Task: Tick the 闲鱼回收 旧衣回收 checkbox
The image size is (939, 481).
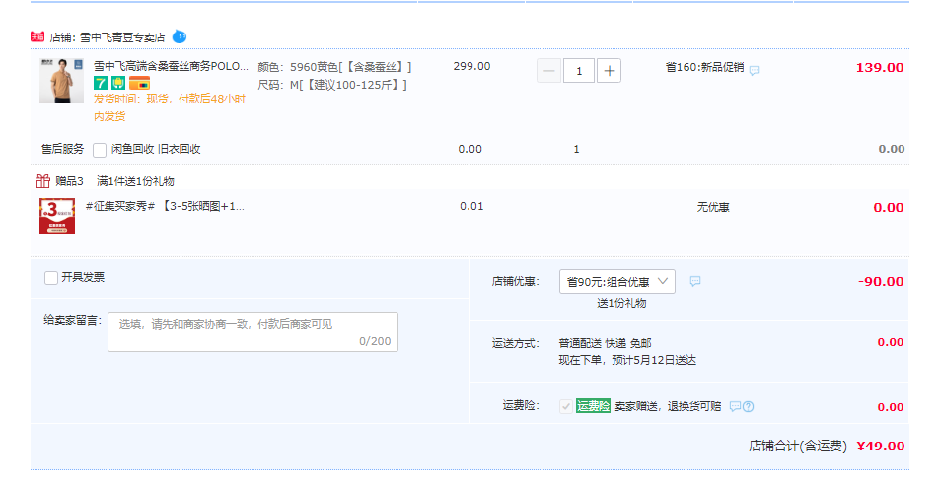Action: point(100,150)
